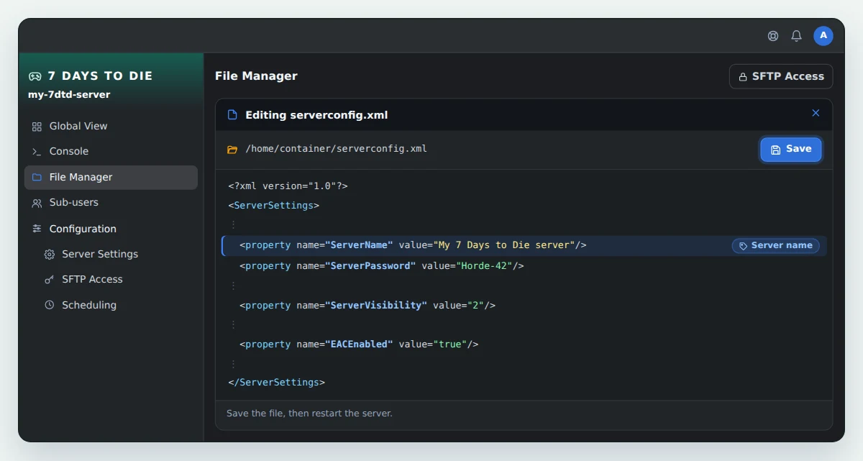863x461 pixels.
Task: Click the Scheduling clock icon
Action: (50, 305)
